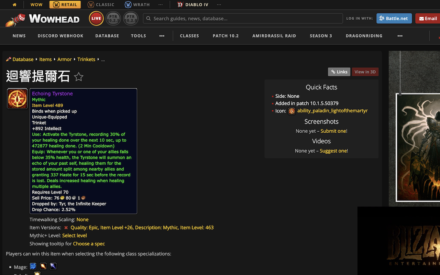Click the chain icon on the Links button

click(x=333, y=72)
